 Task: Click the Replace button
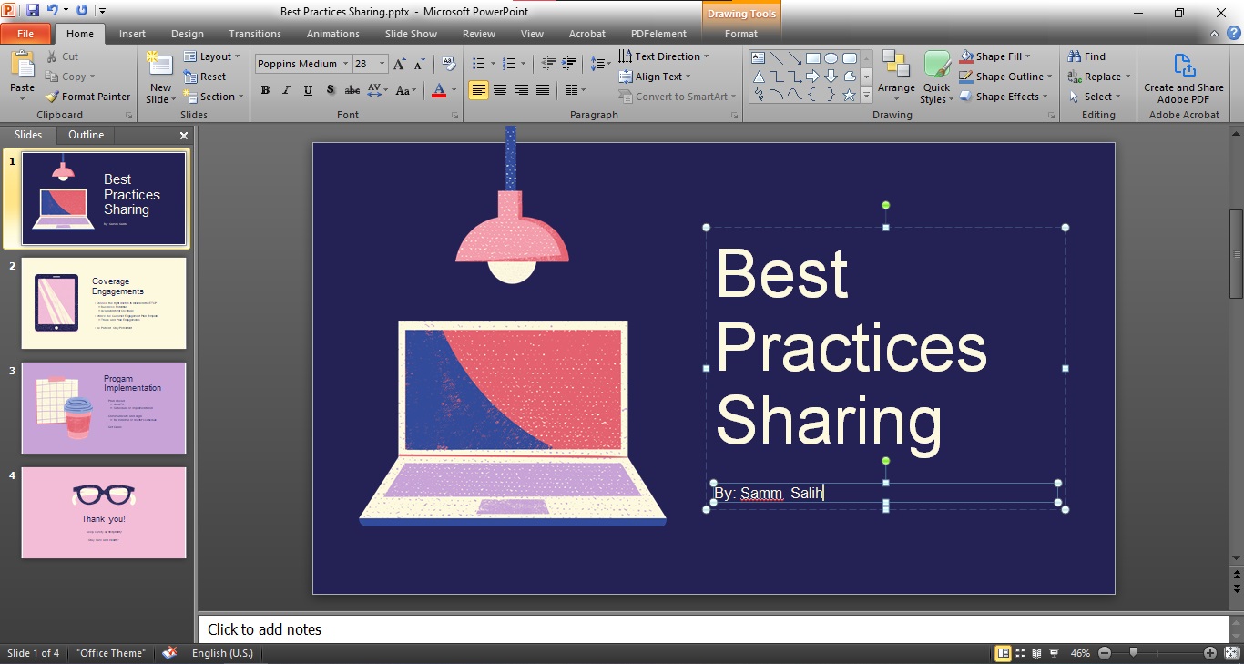click(x=1100, y=77)
